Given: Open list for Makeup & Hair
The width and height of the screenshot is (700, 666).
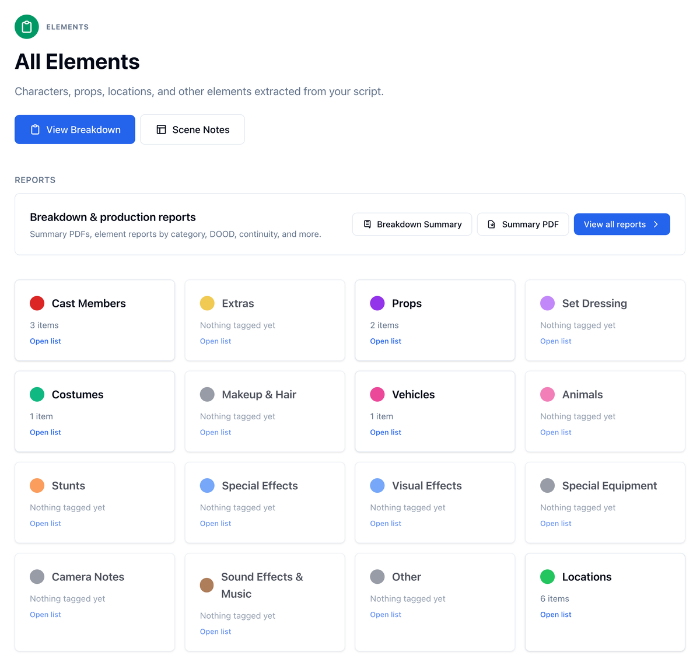Looking at the screenshot, I should (x=215, y=432).
